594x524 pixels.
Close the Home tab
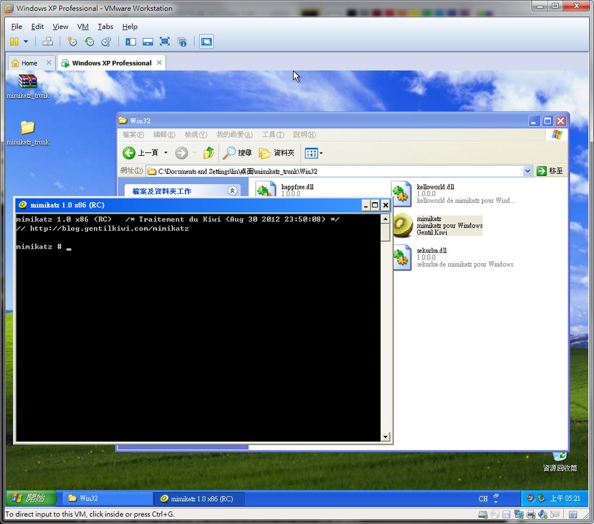49,63
